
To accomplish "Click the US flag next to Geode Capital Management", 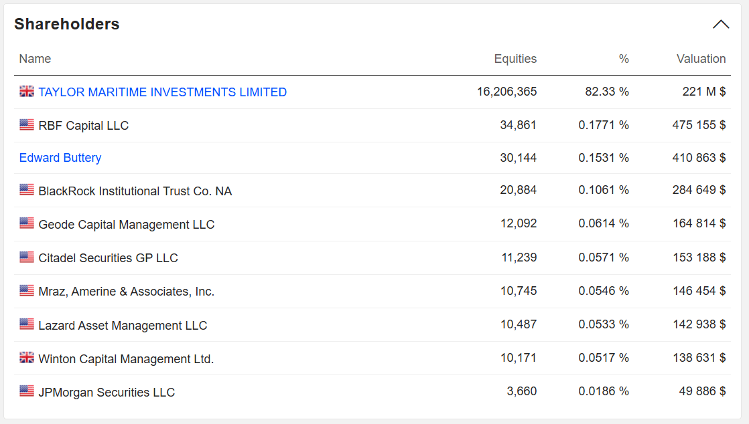I will 26,223.
